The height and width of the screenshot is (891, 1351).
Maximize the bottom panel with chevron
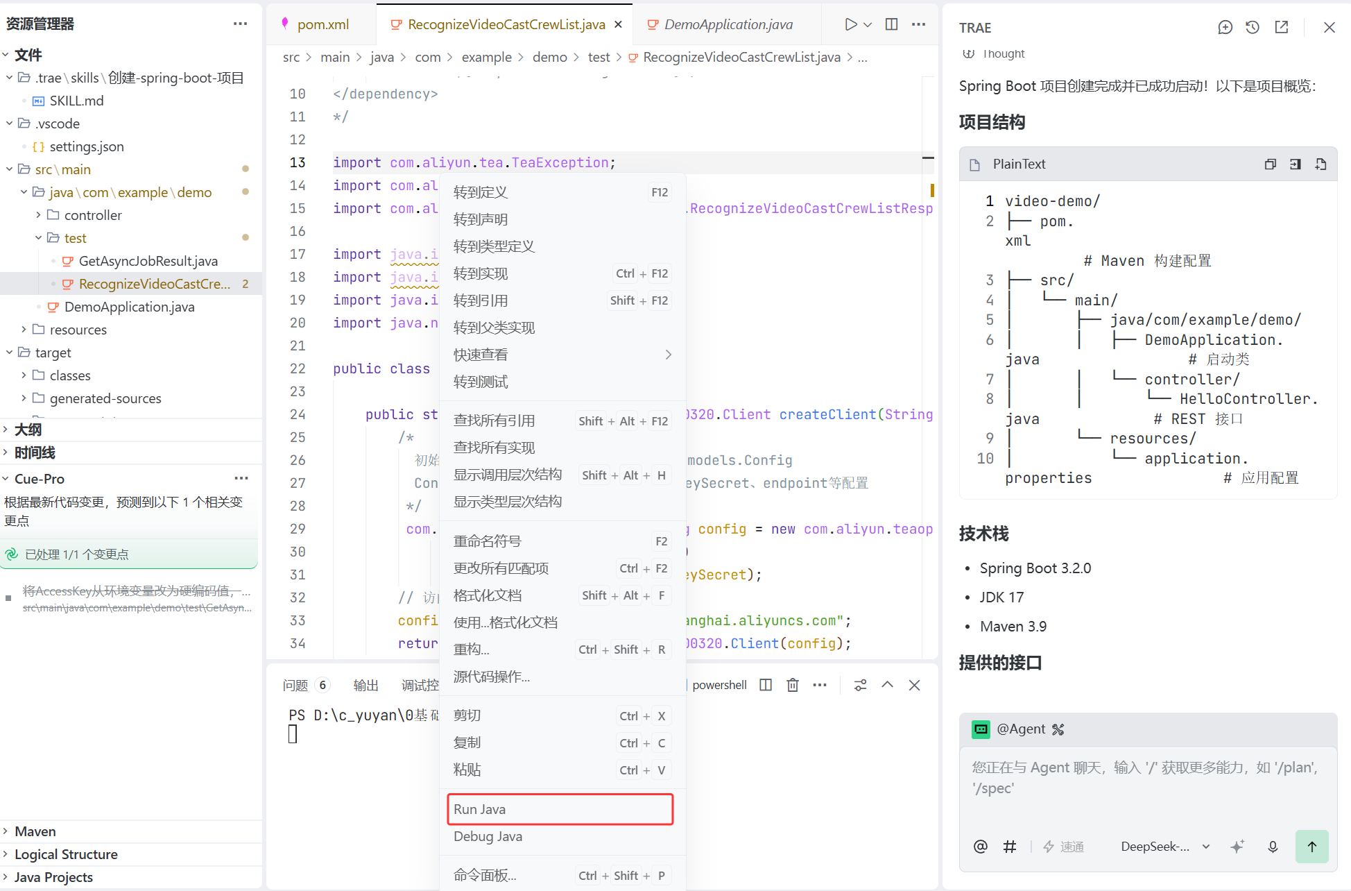click(x=887, y=685)
